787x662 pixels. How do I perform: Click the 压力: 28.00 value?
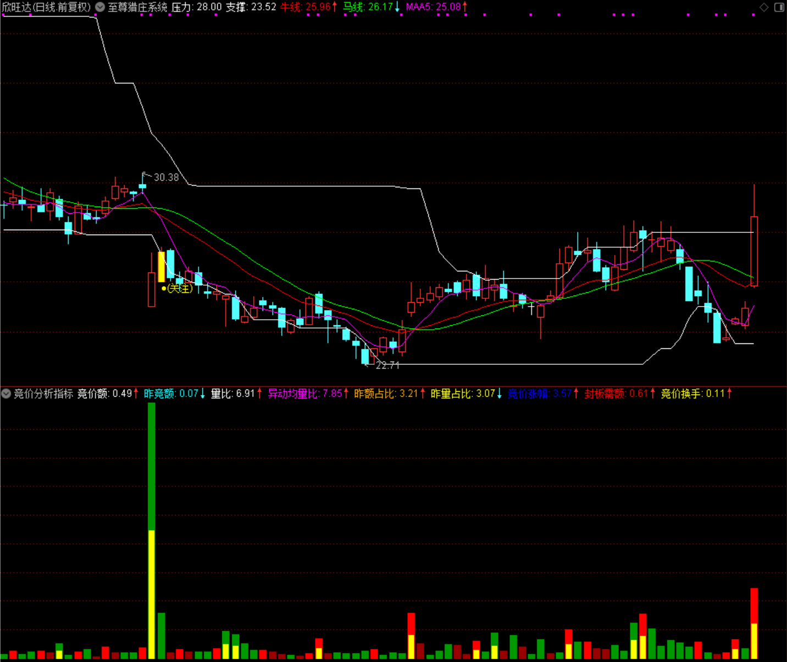tap(197, 7)
